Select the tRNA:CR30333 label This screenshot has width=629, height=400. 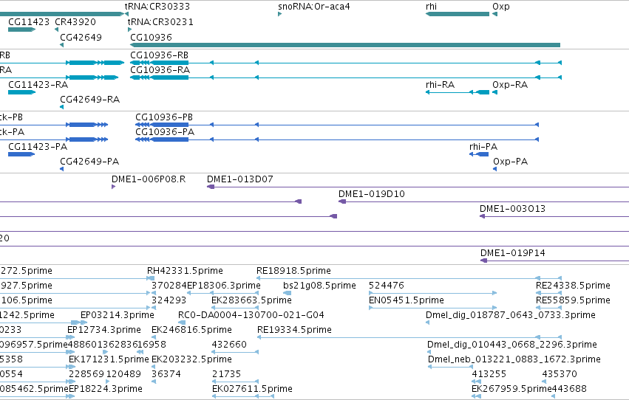[157, 7]
